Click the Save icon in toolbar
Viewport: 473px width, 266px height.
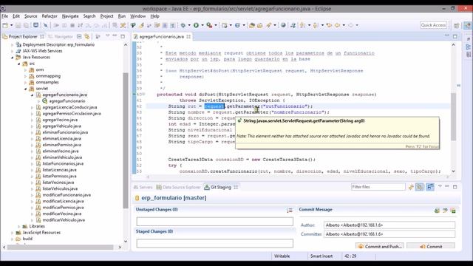[18, 25]
